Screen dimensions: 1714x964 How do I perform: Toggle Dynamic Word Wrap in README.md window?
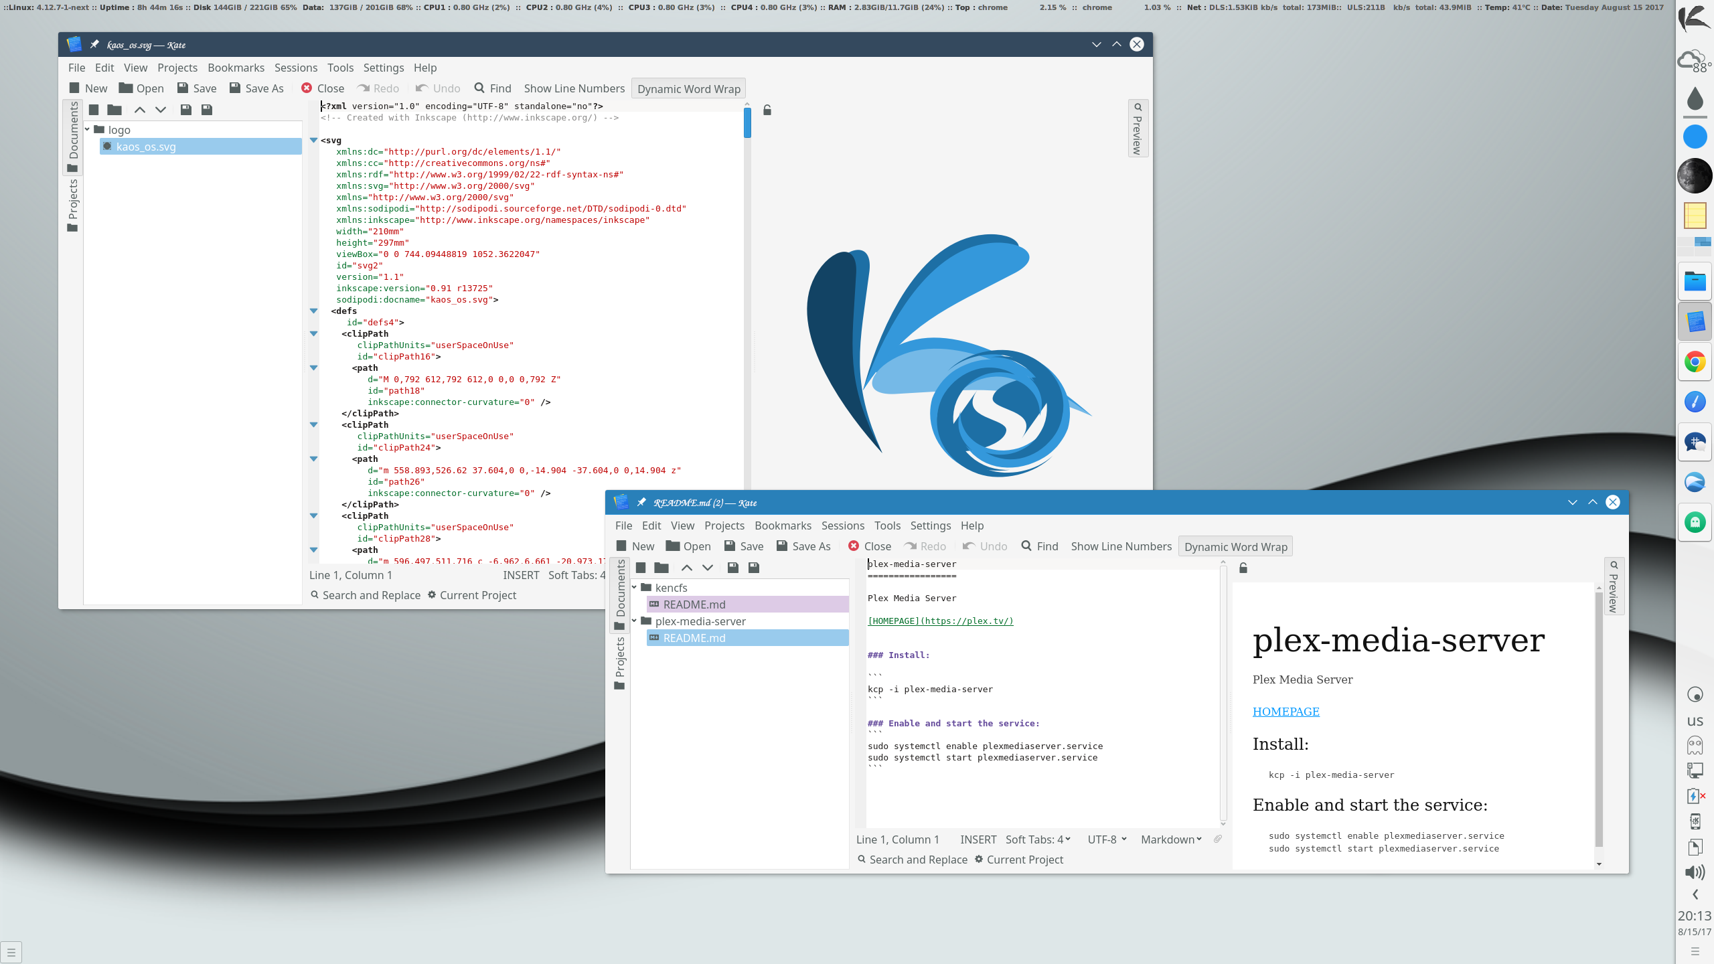[1236, 546]
